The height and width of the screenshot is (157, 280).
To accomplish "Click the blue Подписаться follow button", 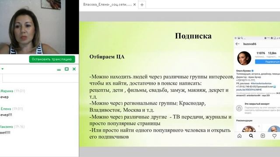I will (x=267, y=62).
